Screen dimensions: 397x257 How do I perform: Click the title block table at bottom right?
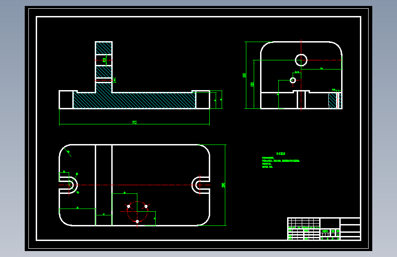[x=324, y=229]
